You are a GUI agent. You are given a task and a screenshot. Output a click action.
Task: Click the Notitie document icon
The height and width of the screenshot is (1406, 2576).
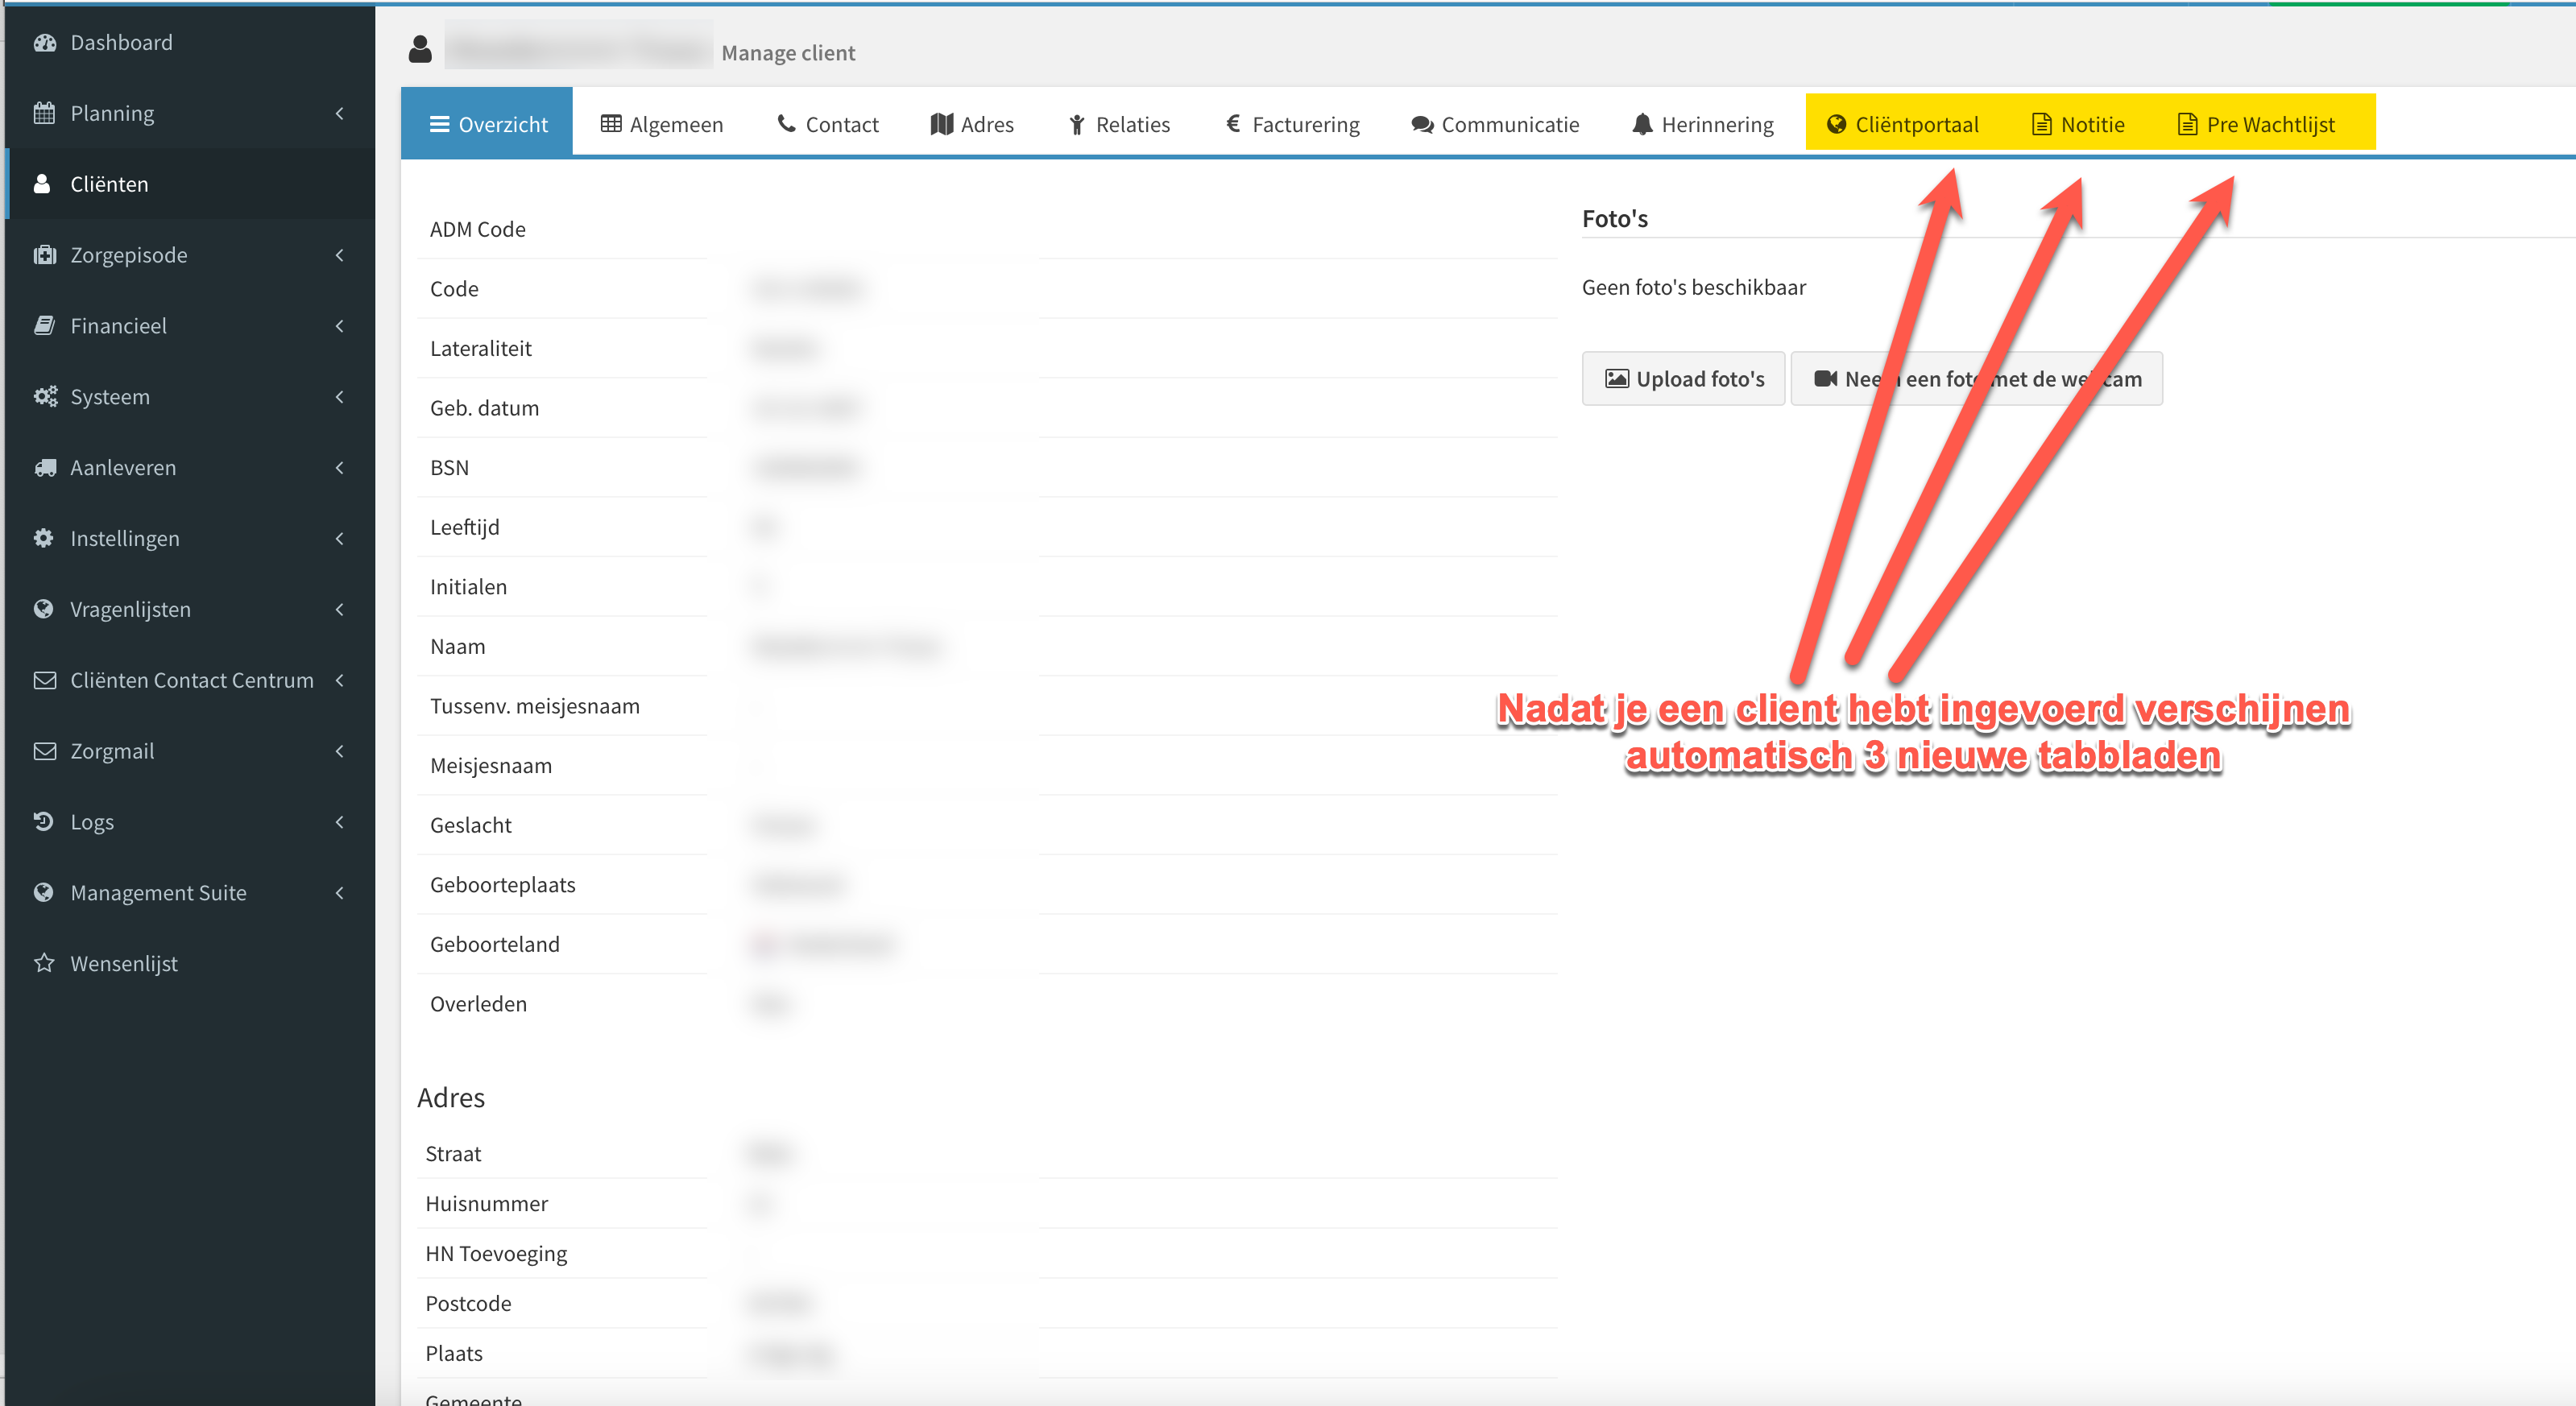tap(2041, 124)
